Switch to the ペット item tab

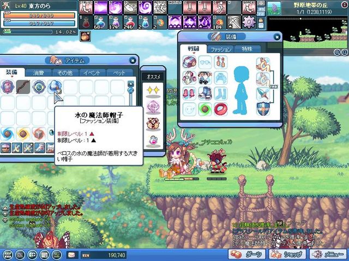click(x=119, y=73)
